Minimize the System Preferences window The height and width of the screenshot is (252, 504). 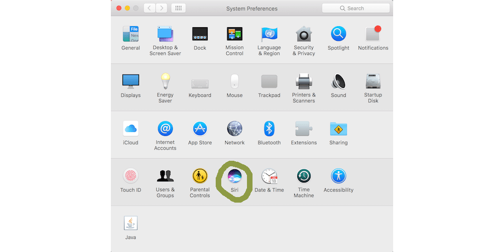pyautogui.click(x=128, y=8)
